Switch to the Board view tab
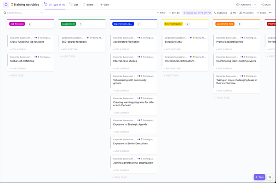Viewport: 276px width, 183px height. (x=88, y=5)
